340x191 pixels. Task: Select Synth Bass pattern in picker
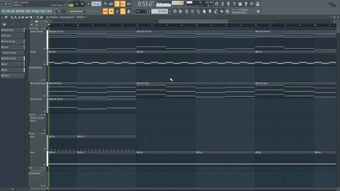tap(13, 30)
